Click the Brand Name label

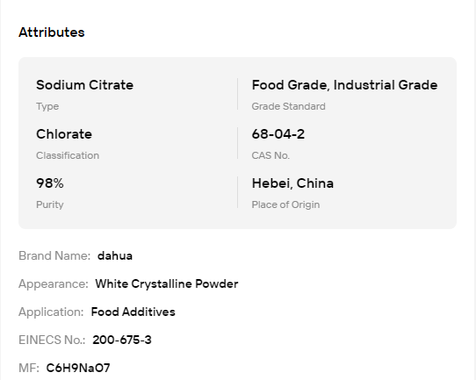(x=54, y=255)
